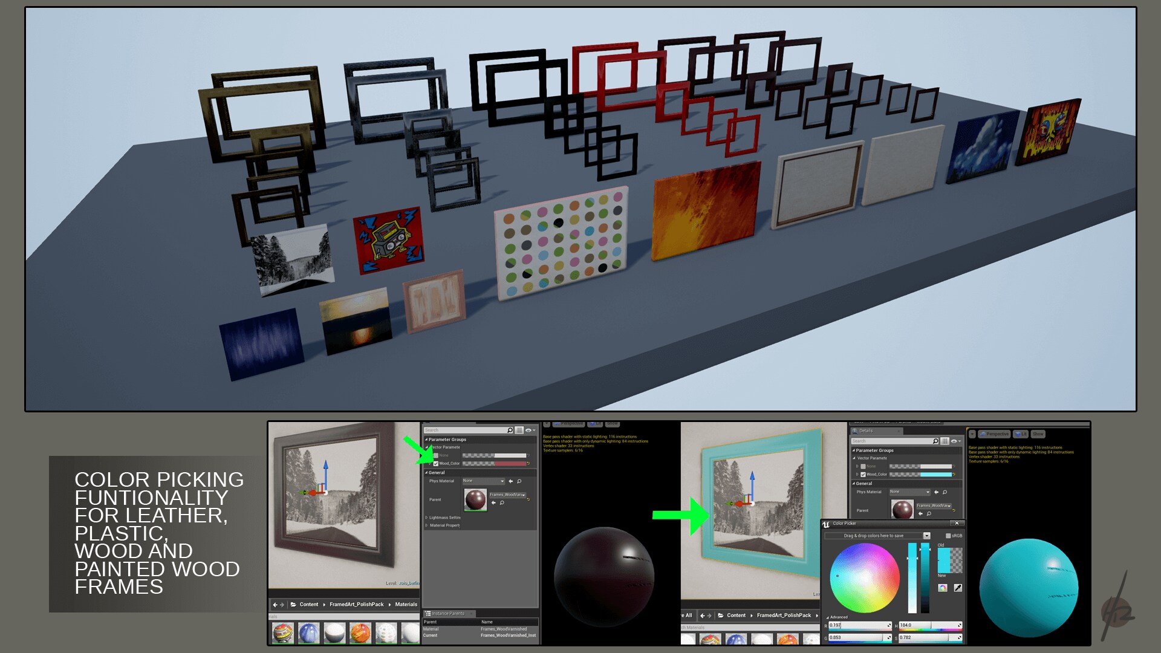1161x653 pixels.
Task: Click the reset arrow beside Phys Material
Action: click(511, 481)
